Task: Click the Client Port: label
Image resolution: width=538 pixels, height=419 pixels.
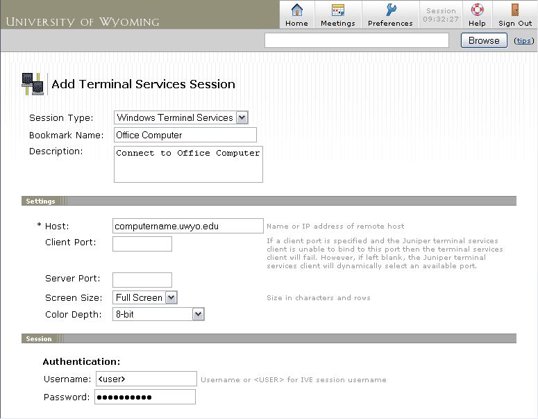Action: click(x=71, y=243)
